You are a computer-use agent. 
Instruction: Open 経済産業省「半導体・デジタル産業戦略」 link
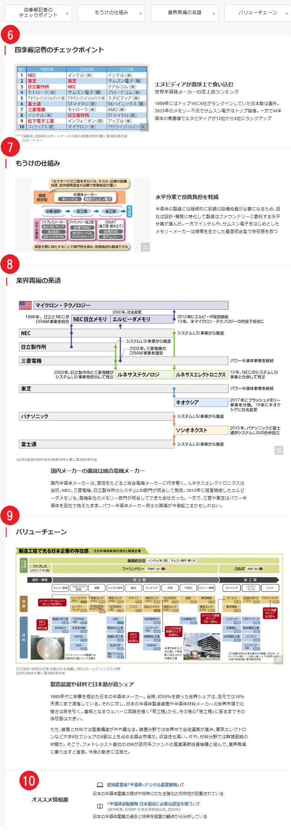143,785
